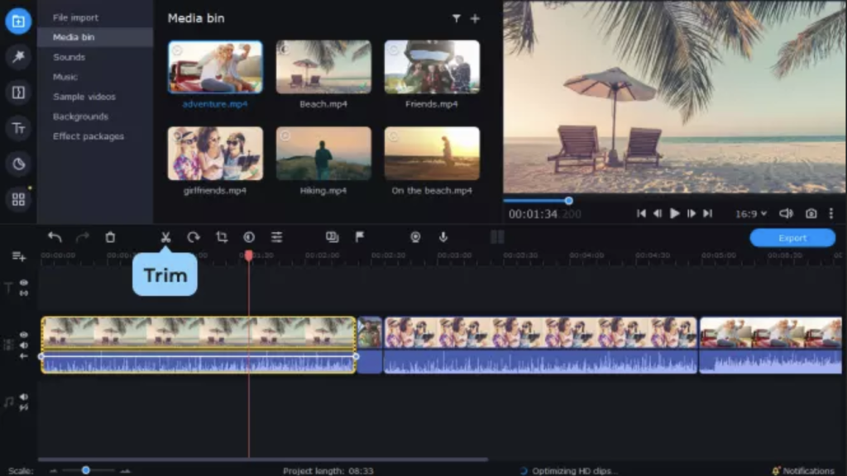Screen dimensions: 847x476
Task: Mute the music audio track
Action: pyautogui.click(x=24, y=397)
